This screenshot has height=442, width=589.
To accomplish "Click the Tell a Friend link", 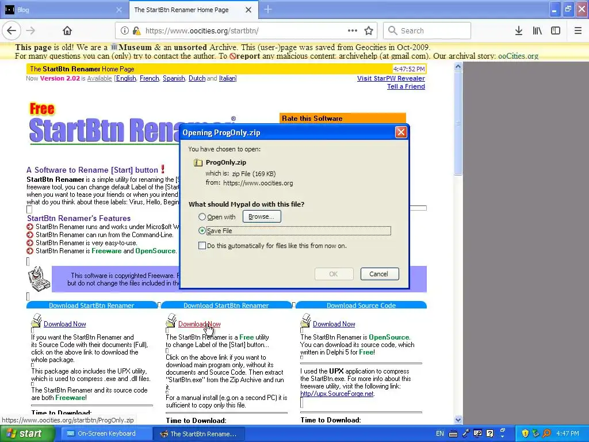I will pyautogui.click(x=406, y=86).
